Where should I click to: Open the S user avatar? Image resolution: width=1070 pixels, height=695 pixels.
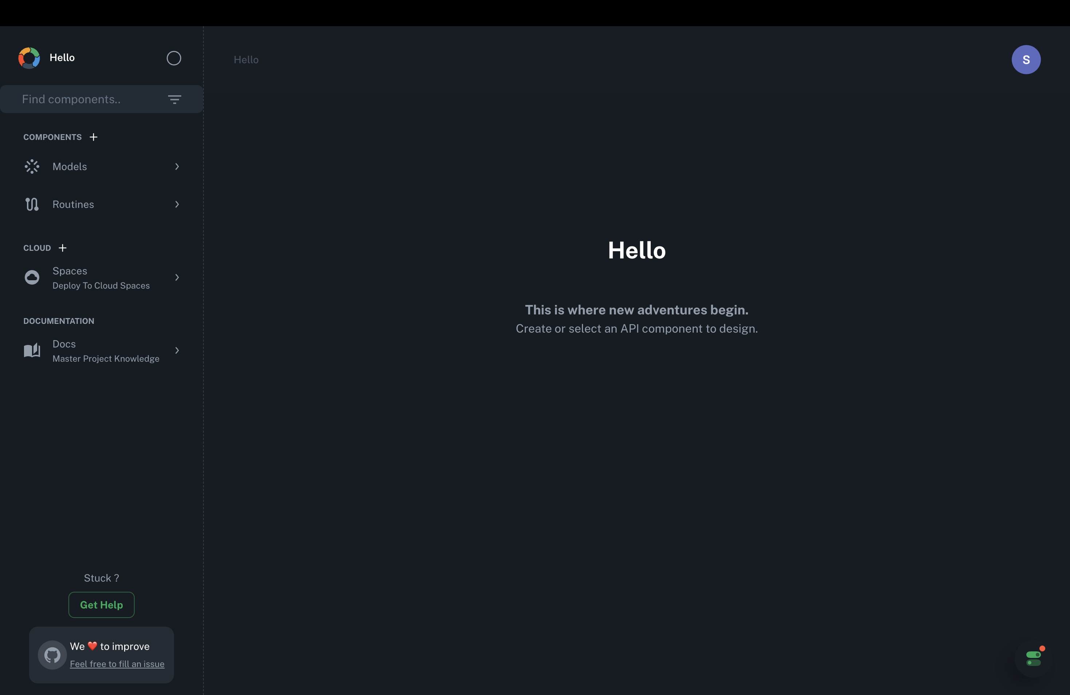1026,60
